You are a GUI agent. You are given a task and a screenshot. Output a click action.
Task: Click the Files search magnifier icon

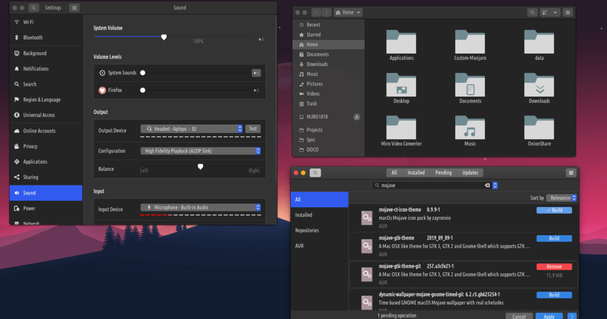(x=532, y=12)
